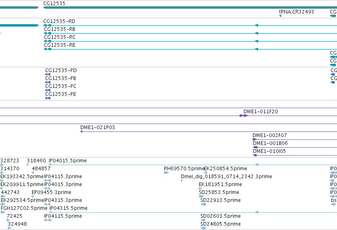Viewport: 337px width, 230px height.
Task: Click the EK250854.5prime EST label
Action: (x=225, y=169)
